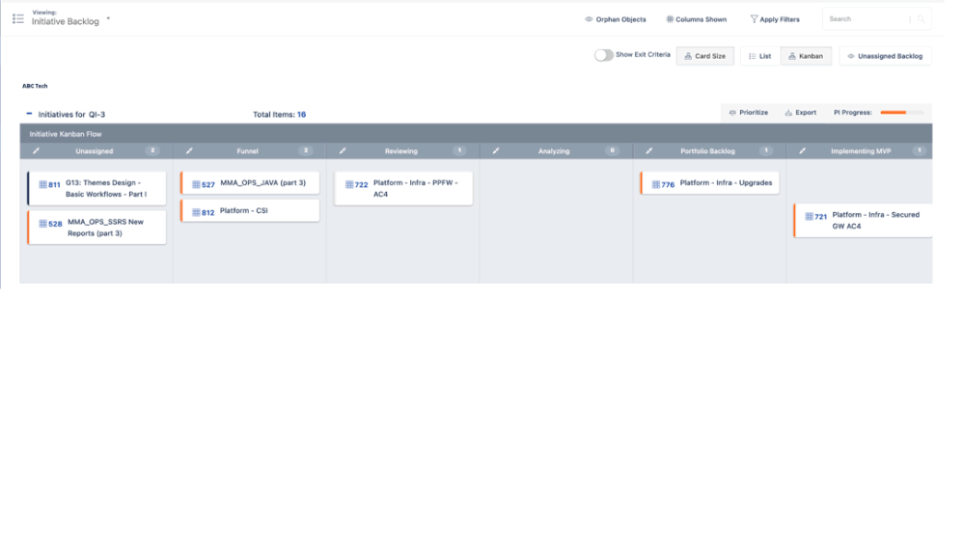Open initiative ID 776 link
Viewport: 963px width, 542px height.
click(x=668, y=185)
